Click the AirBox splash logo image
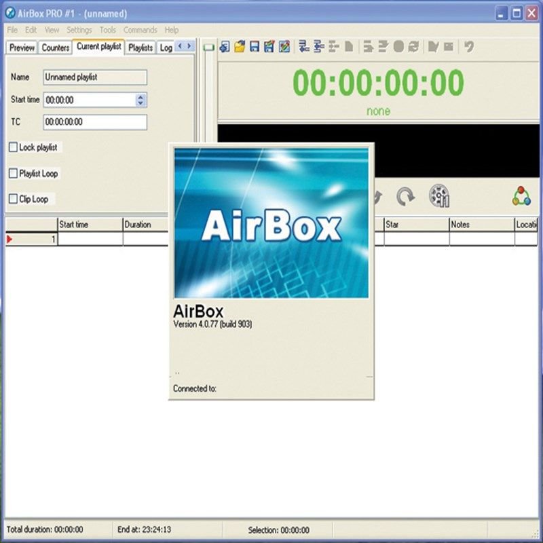 pos(271,223)
